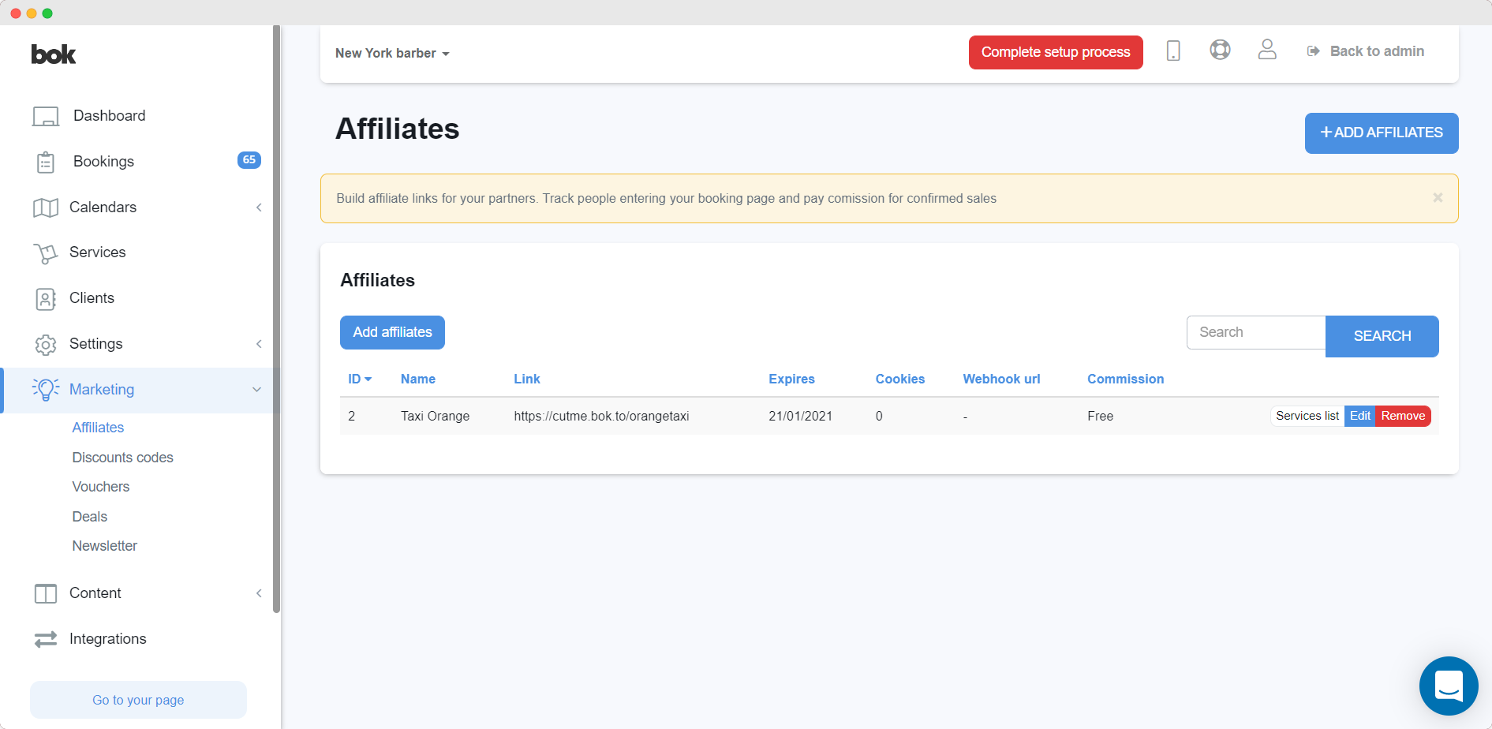Sort by Cookies column header
The width and height of the screenshot is (1492, 729).
tap(900, 379)
